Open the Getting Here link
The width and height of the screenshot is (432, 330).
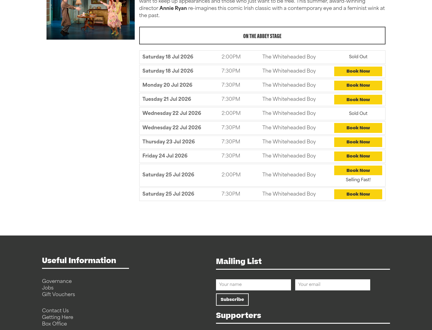coord(58,317)
